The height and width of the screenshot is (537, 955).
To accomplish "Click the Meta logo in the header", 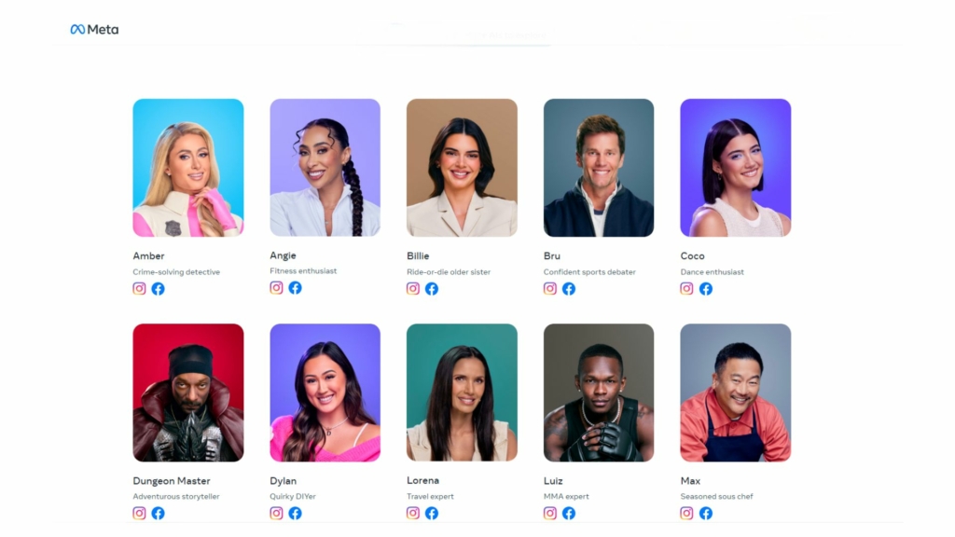I will (x=94, y=29).
